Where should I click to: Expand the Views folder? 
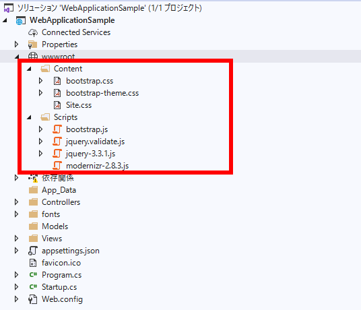coord(16,239)
